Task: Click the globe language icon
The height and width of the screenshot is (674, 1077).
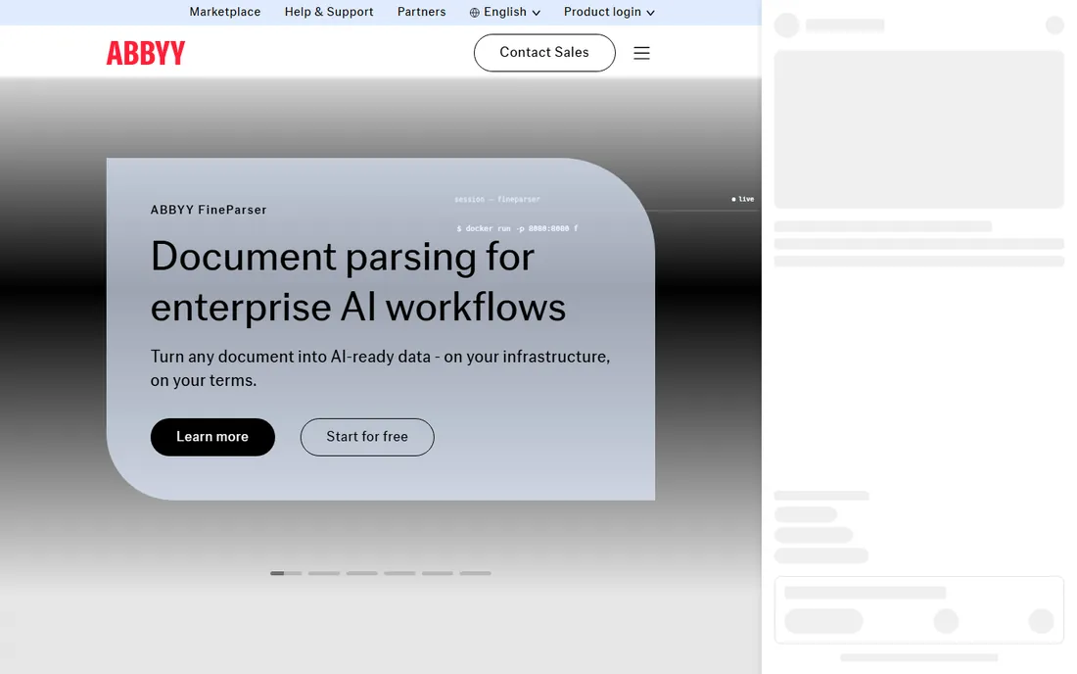Action: tap(475, 13)
